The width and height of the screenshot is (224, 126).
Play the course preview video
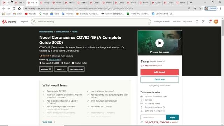click(x=160, y=43)
